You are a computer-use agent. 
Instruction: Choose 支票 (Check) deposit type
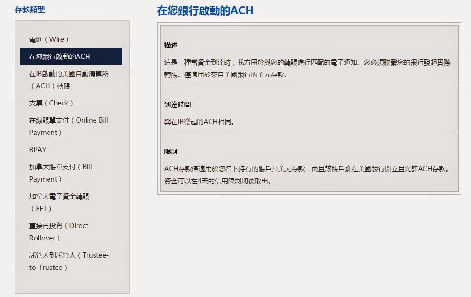click(51, 103)
